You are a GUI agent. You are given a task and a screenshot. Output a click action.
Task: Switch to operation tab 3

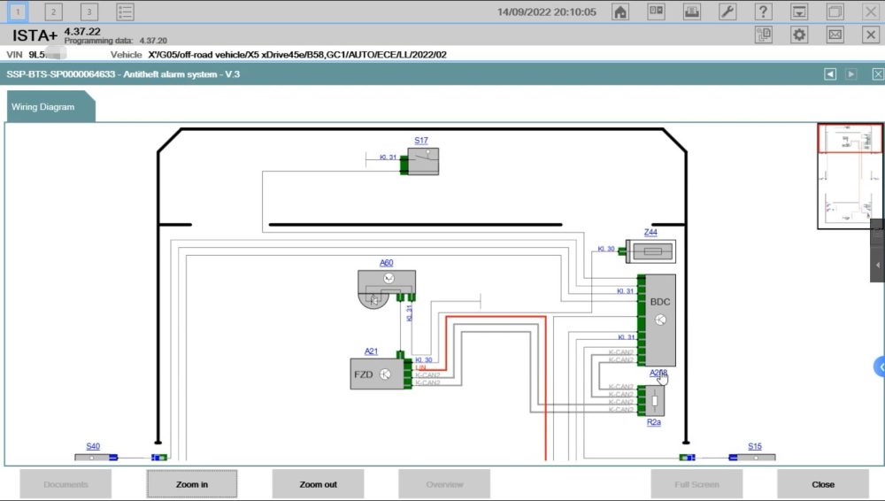coord(89,12)
